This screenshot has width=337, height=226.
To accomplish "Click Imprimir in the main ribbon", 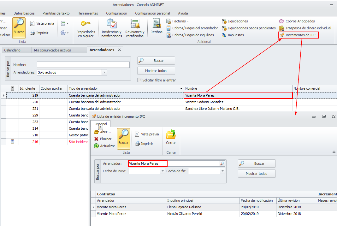I will [x=39, y=33].
